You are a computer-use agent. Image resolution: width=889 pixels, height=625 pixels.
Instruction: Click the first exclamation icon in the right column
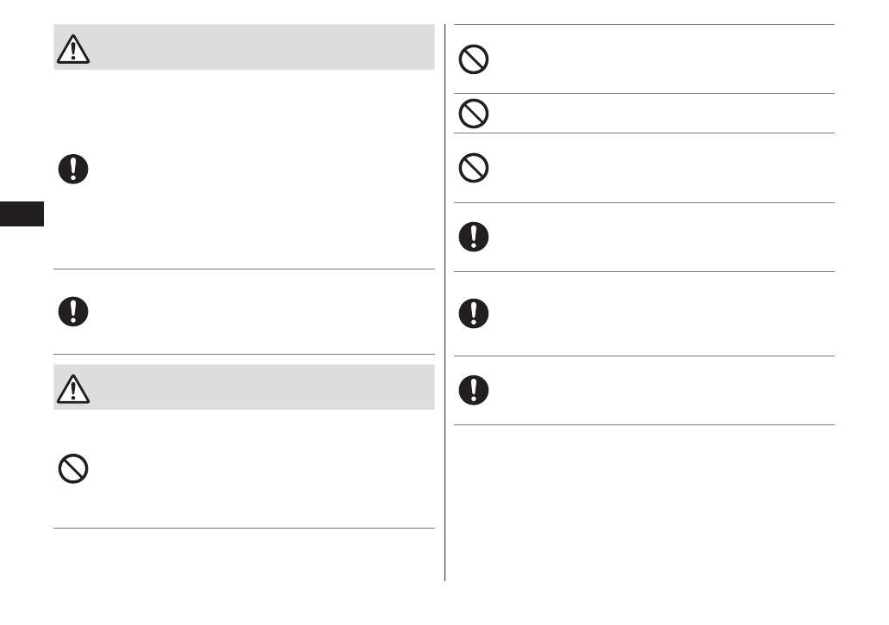473,237
